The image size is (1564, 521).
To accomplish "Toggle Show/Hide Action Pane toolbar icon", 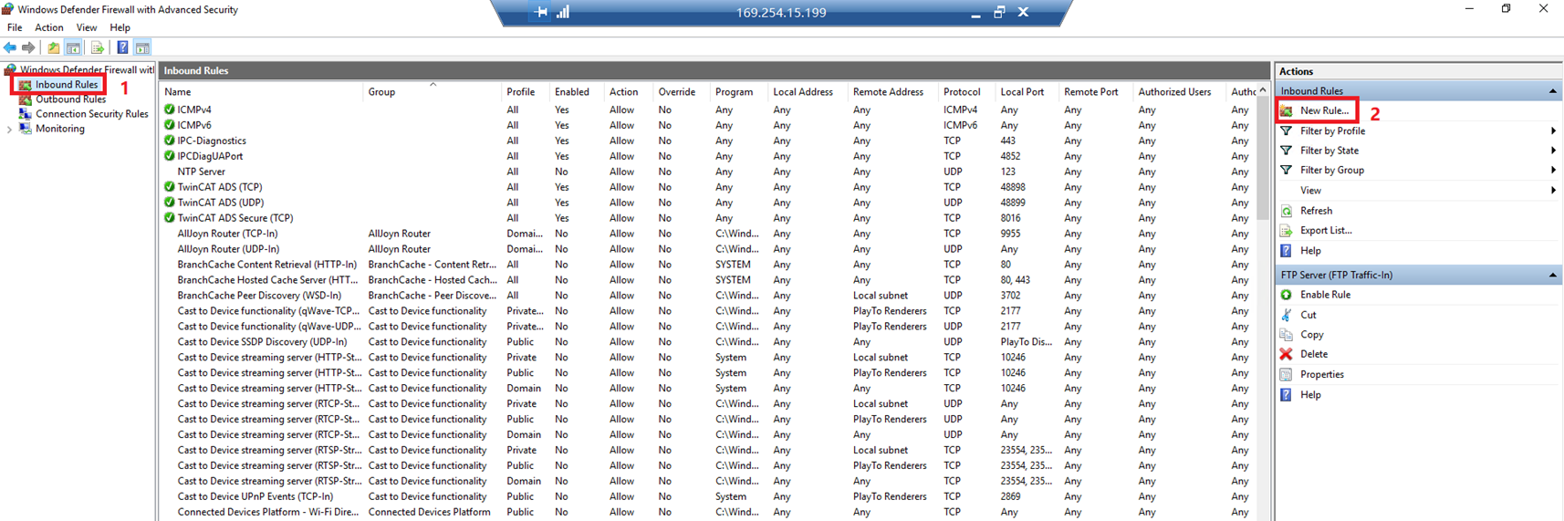I will 142,47.
